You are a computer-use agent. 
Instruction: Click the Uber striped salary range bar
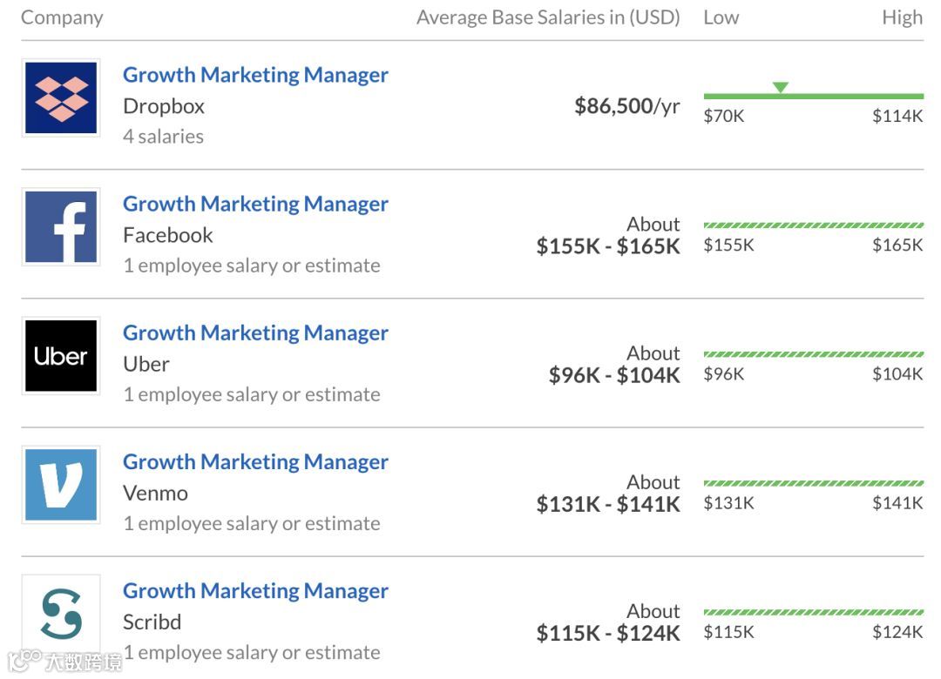click(x=813, y=354)
